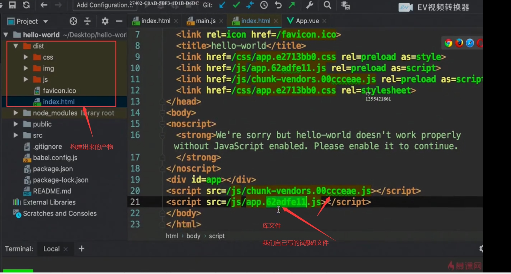Click the Git commit green checkmark

(x=236, y=5)
